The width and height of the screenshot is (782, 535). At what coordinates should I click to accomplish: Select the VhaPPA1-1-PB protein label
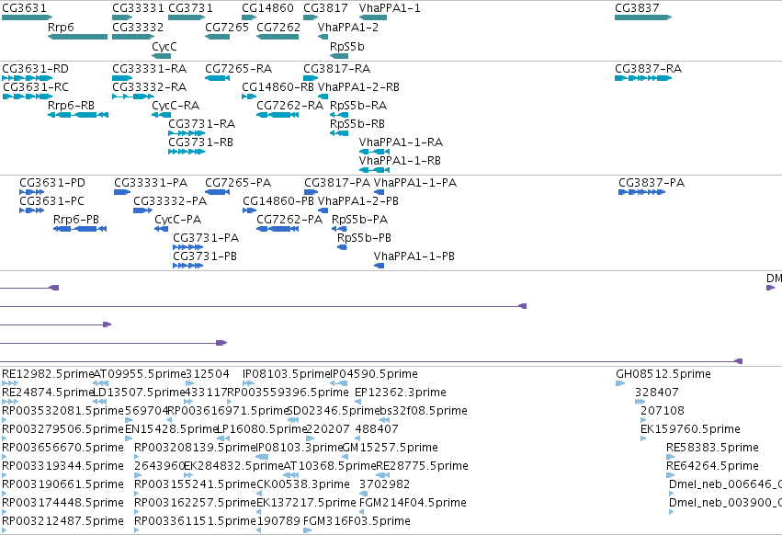pos(414,256)
